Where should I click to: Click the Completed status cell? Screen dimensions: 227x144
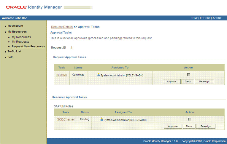(x=78, y=75)
